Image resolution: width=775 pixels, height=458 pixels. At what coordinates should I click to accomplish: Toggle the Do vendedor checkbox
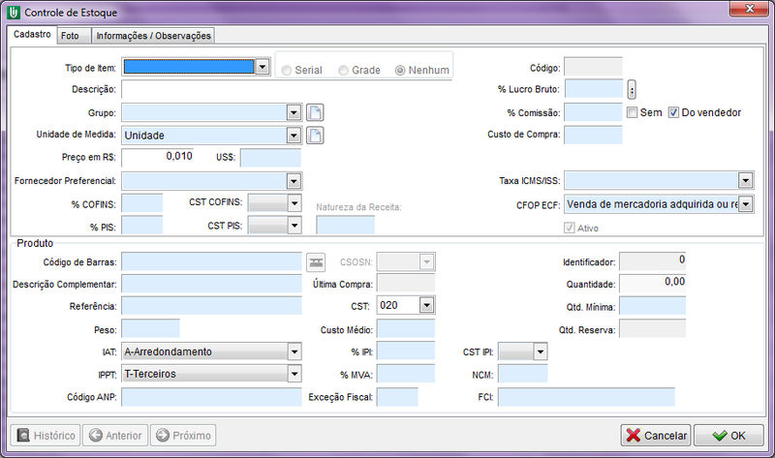[674, 112]
